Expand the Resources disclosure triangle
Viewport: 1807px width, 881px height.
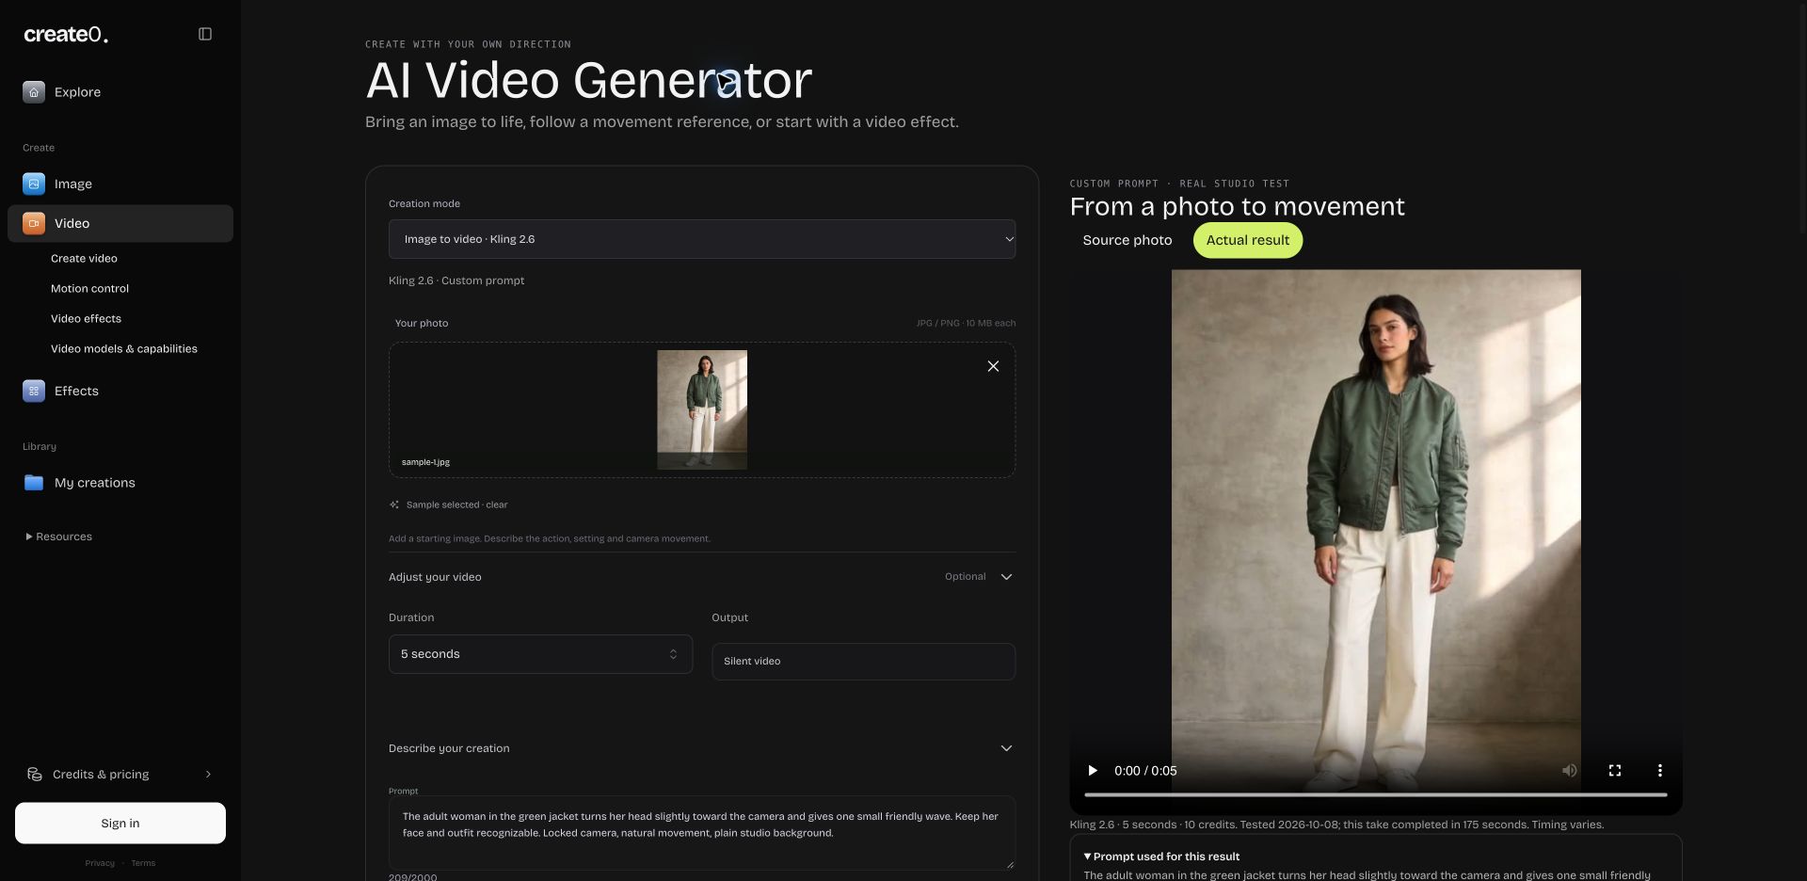click(x=28, y=537)
